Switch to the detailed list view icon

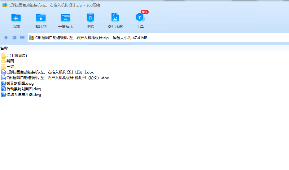click(x=14, y=38)
